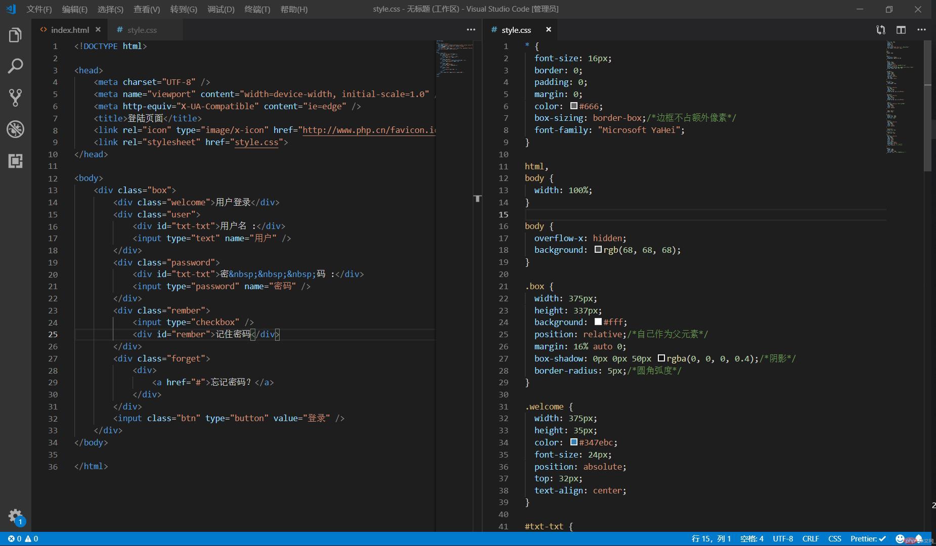
Task: Close the style.css tab in the right editor group
Action: pos(548,30)
